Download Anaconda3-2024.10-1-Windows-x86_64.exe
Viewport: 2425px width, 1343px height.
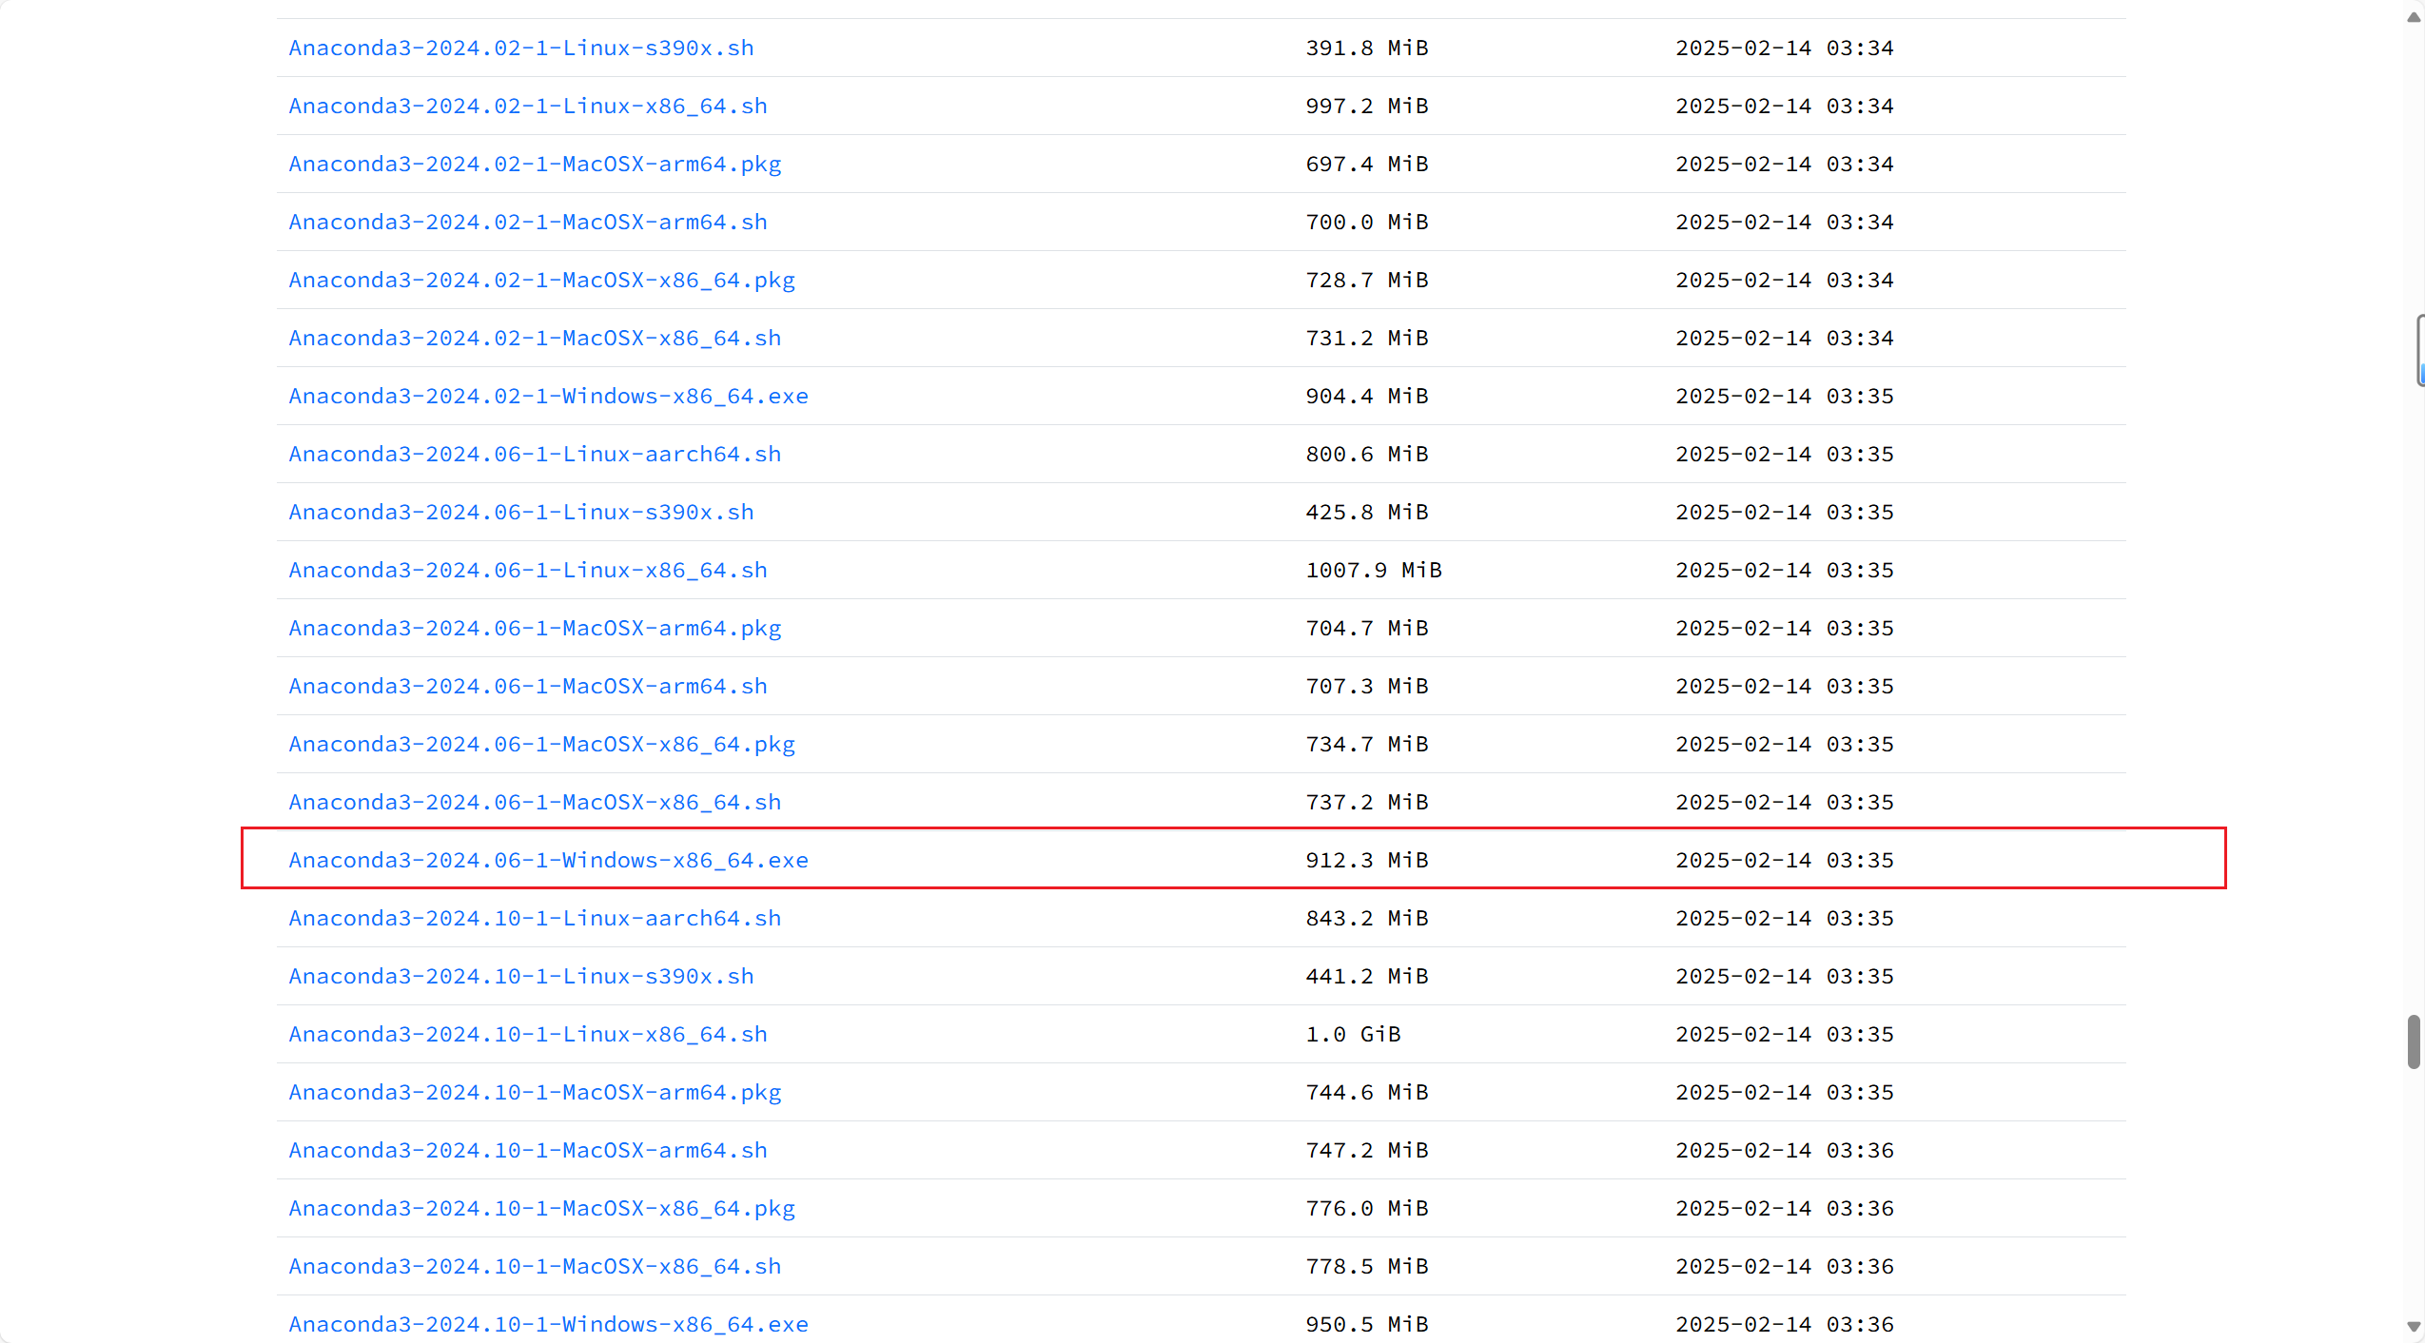[548, 1324]
